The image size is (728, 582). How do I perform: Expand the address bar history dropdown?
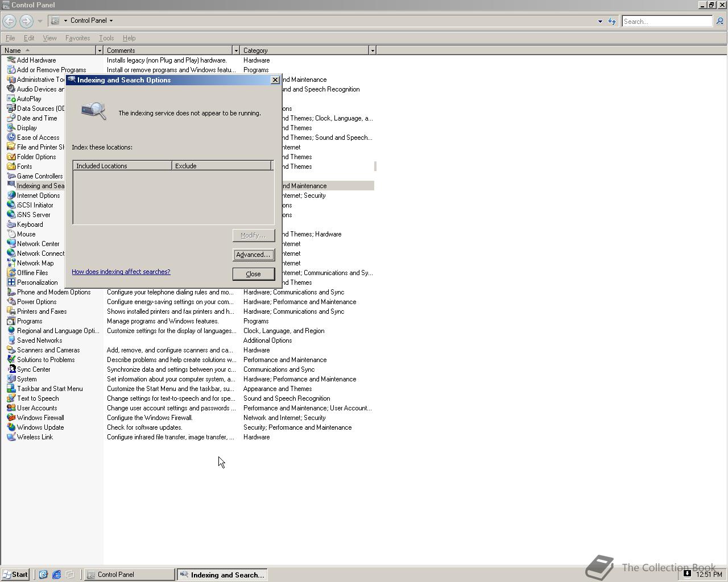tap(600, 22)
